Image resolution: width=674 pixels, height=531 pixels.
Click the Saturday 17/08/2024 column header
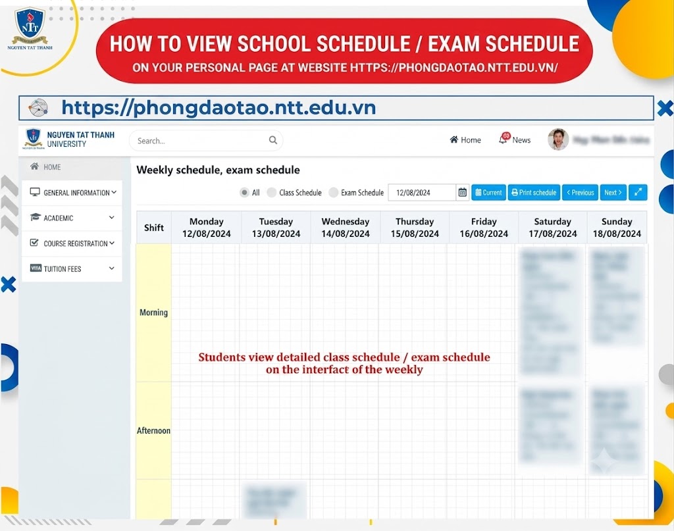click(553, 228)
